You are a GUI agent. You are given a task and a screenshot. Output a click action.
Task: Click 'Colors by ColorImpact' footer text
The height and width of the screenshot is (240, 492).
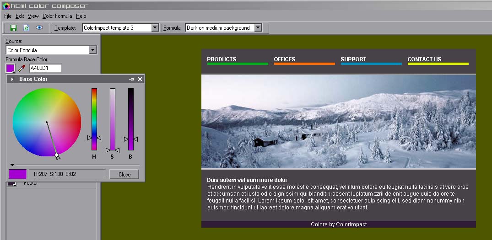coord(339,224)
